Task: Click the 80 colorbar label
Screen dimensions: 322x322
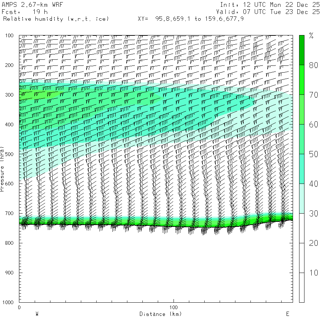Action: point(313,65)
